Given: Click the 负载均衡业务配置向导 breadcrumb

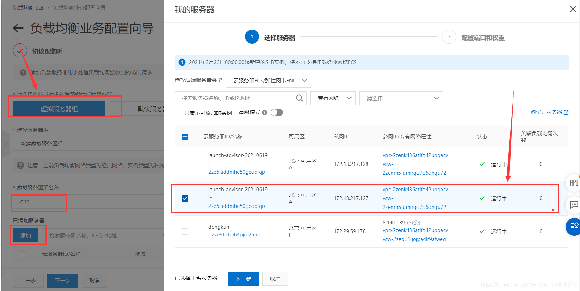Looking at the screenshot, I should [x=79, y=7].
